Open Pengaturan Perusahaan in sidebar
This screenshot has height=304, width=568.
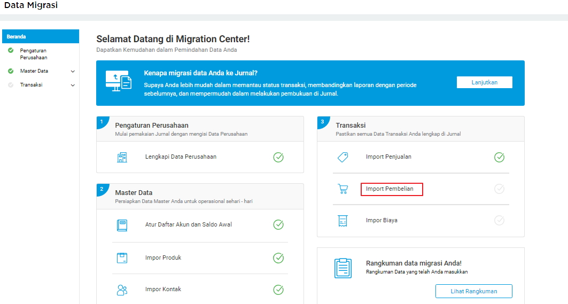point(34,54)
